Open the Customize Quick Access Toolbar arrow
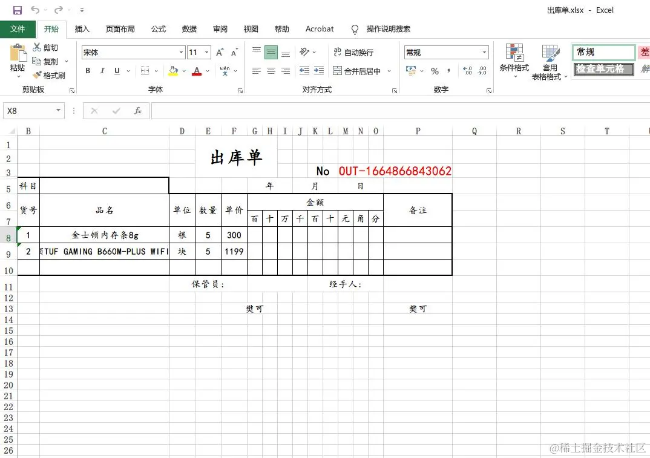The height and width of the screenshot is (458, 650). [82, 10]
